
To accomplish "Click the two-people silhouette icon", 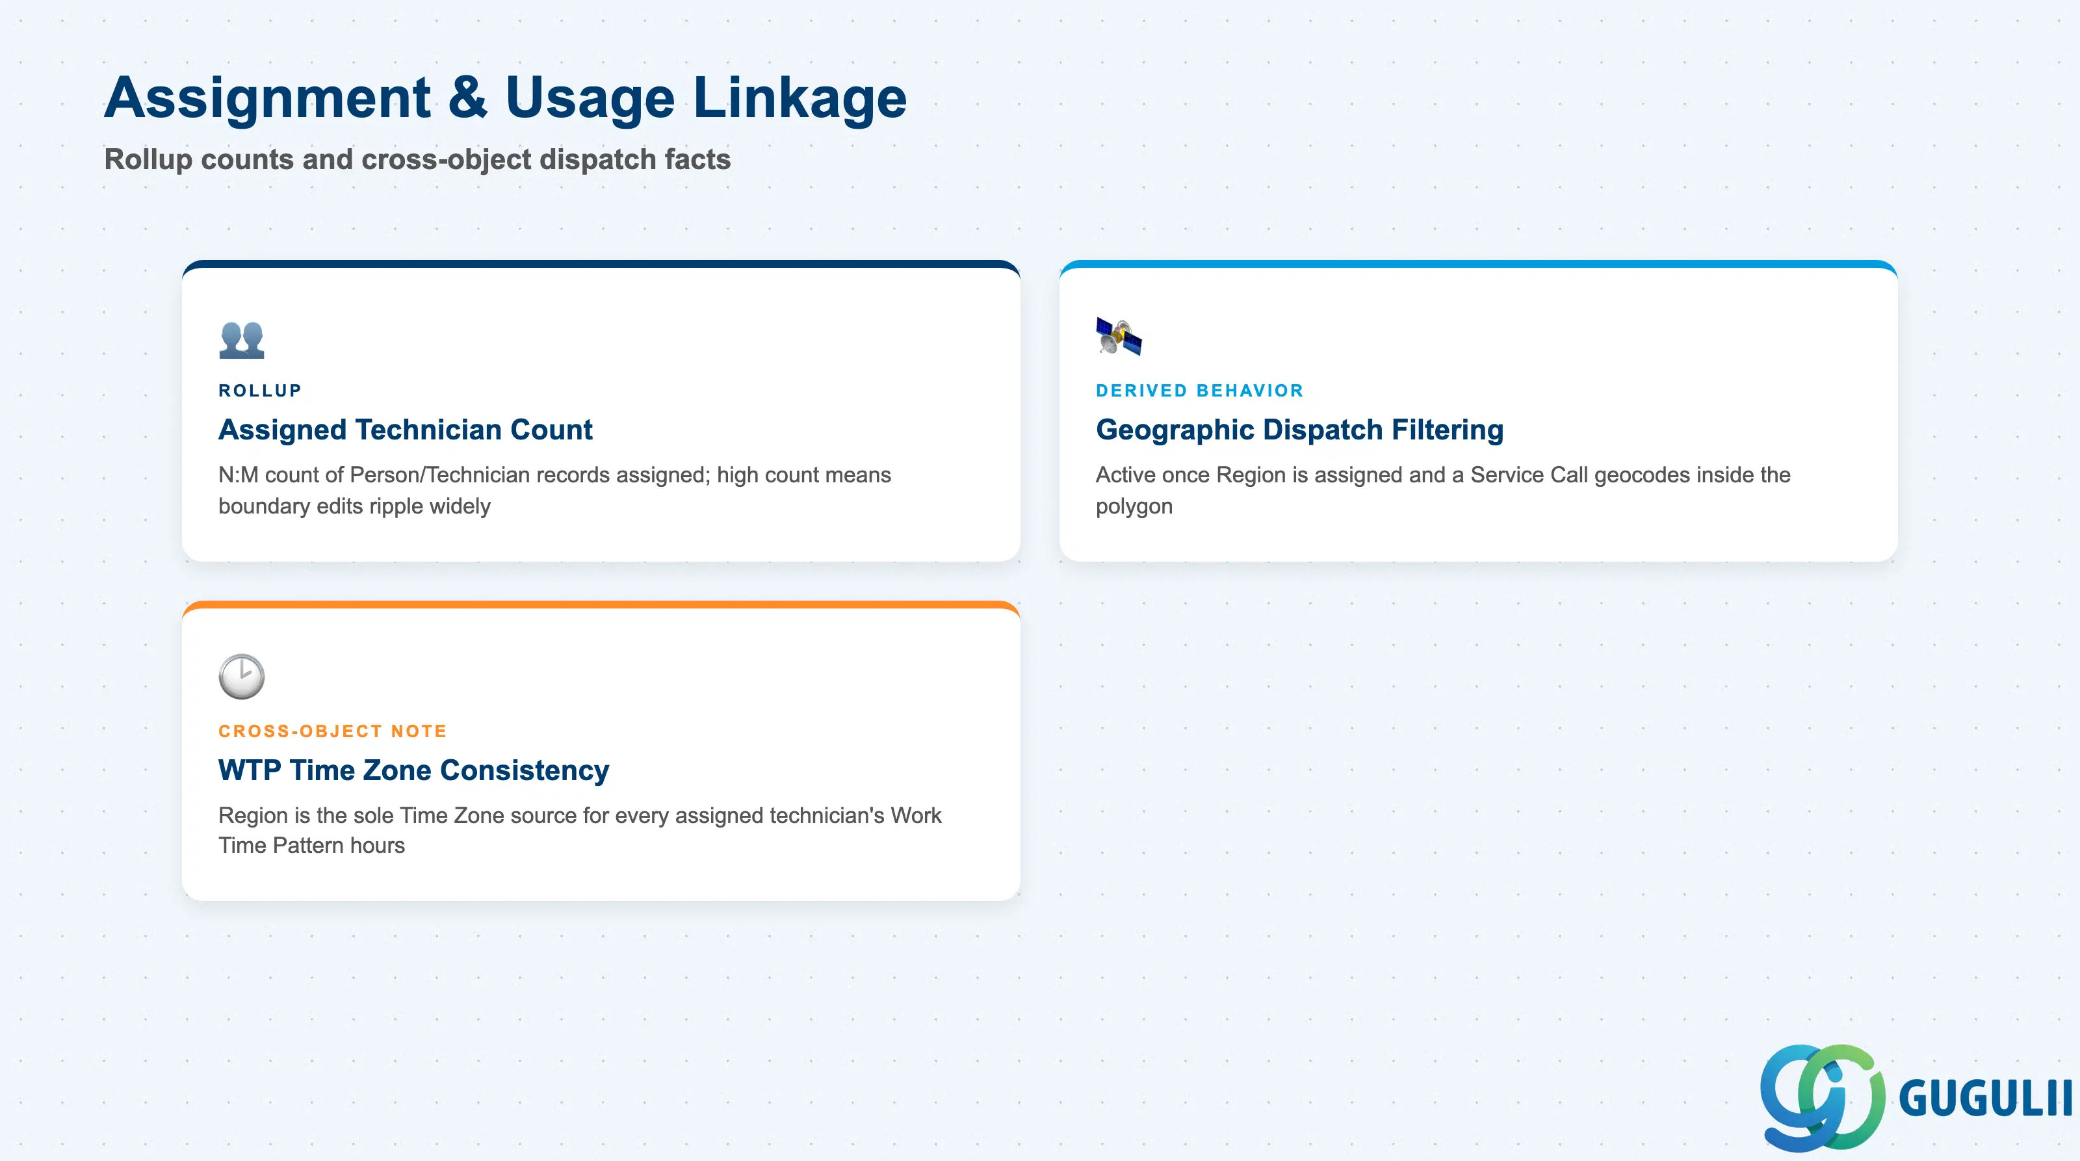I will pos(241,339).
